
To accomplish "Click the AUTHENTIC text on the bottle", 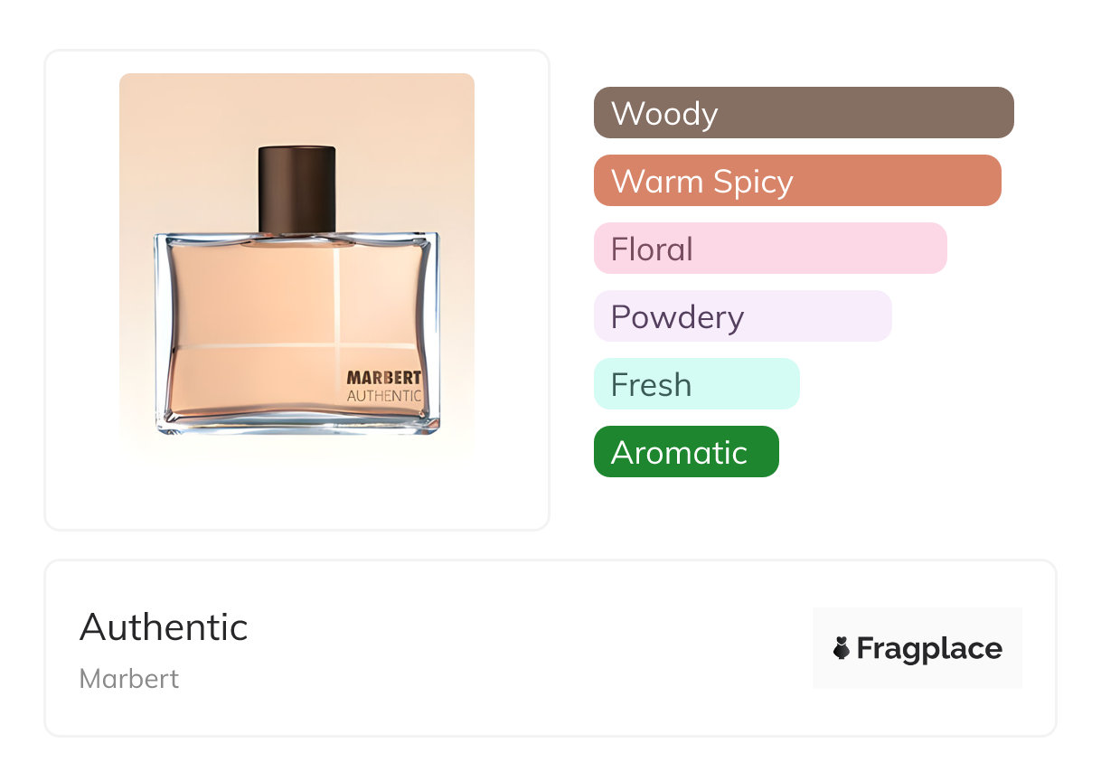I will click(383, 396).
